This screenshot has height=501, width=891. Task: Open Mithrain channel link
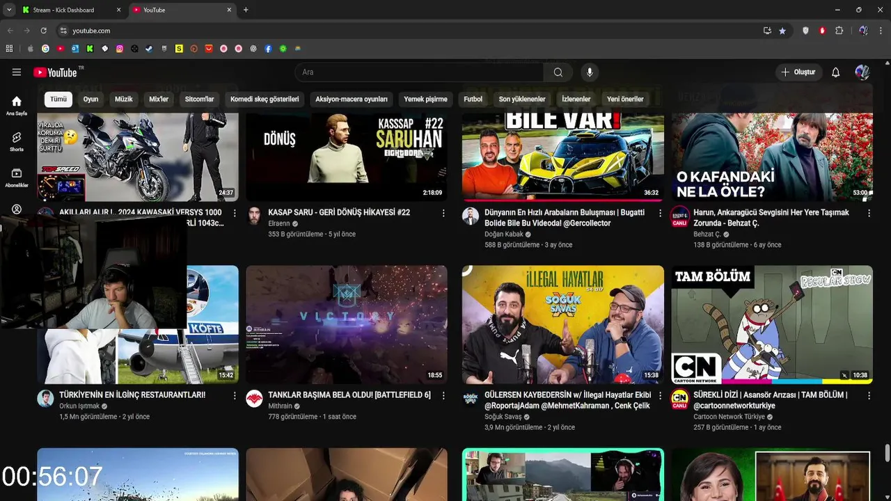[281, 406]
